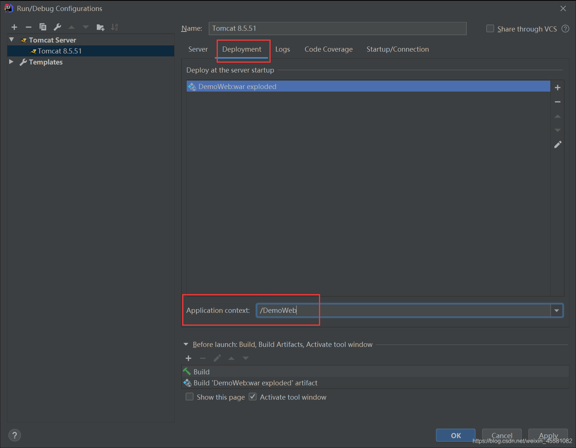
Task: Collapse Before launch section triangle
Action: (186, 344)
